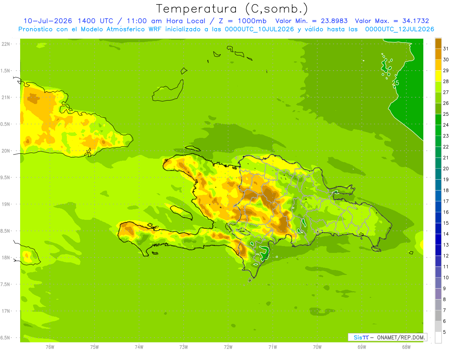
Task: Click the colorbar label "27"
Action: (x=446, y=92)
